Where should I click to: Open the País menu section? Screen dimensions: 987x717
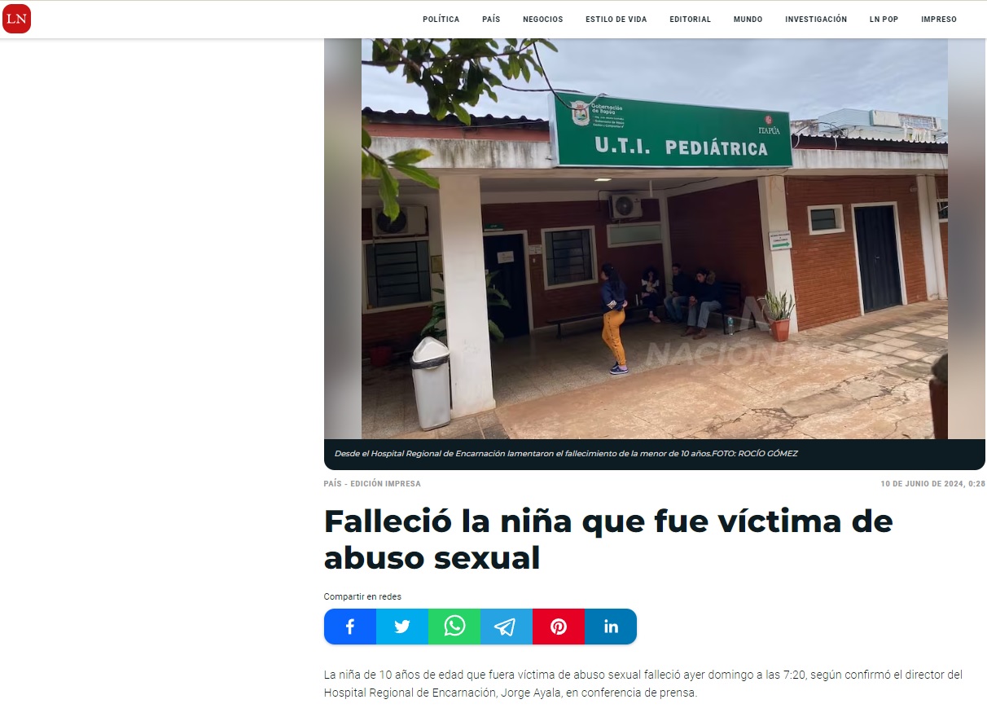(x=491, y=20)
